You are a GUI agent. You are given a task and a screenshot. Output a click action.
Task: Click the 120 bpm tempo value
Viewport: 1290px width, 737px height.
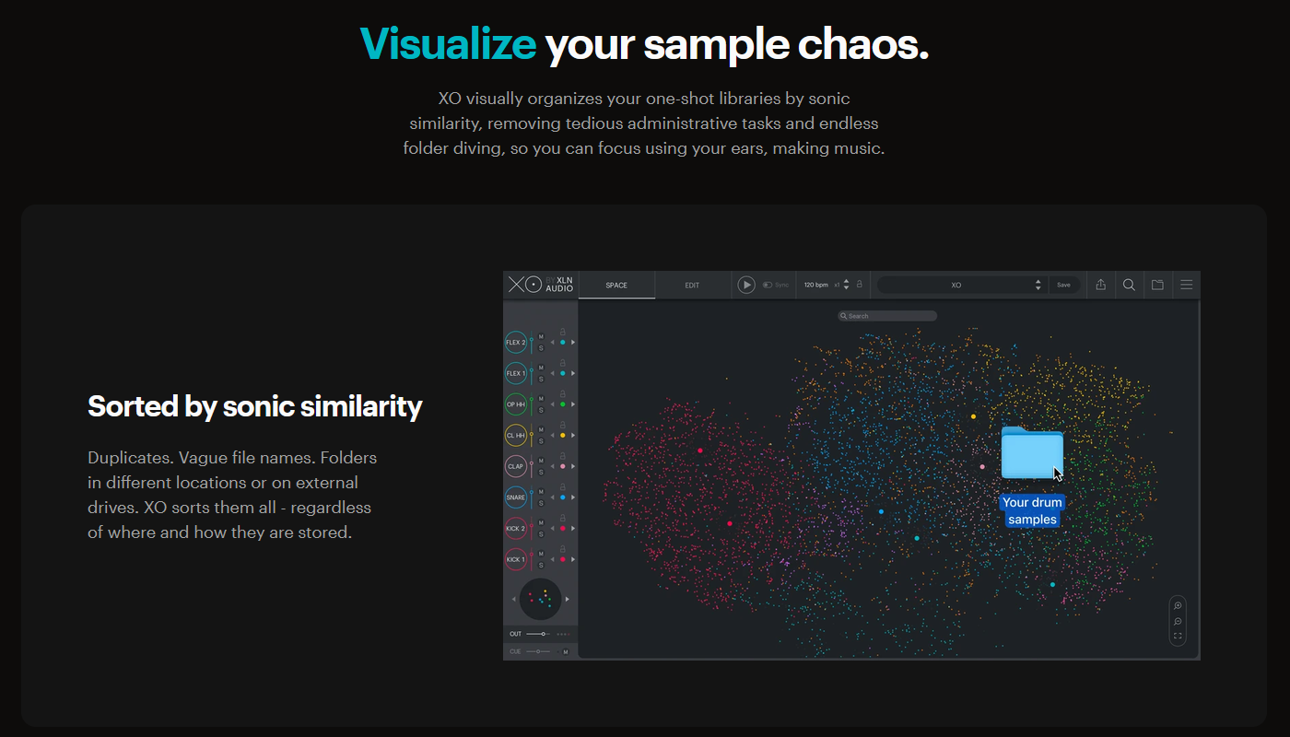point(816,285)
